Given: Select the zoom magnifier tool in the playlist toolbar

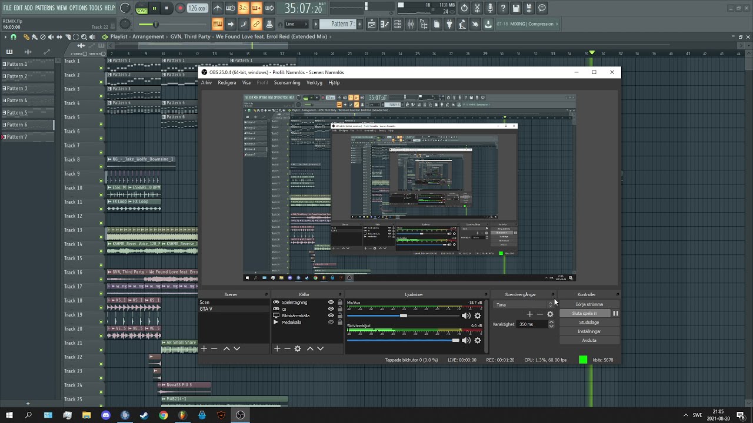Looking at the screenshot, I should point(84,36).
